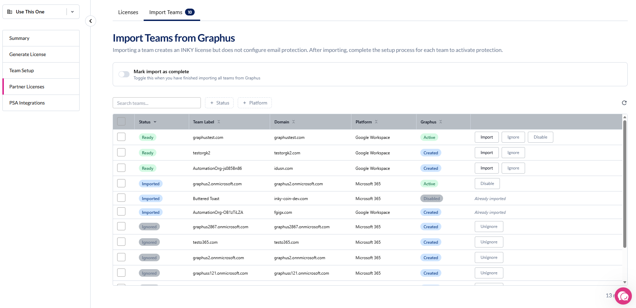Click the building icon in team selector
The image size is (636, 308).
tap(10, 12)
